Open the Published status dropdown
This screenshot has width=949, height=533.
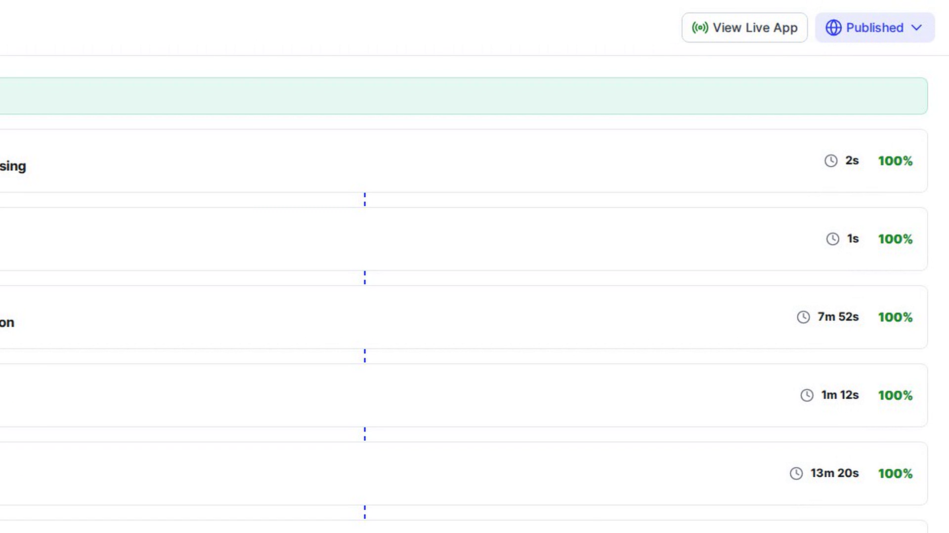[875, 28]
